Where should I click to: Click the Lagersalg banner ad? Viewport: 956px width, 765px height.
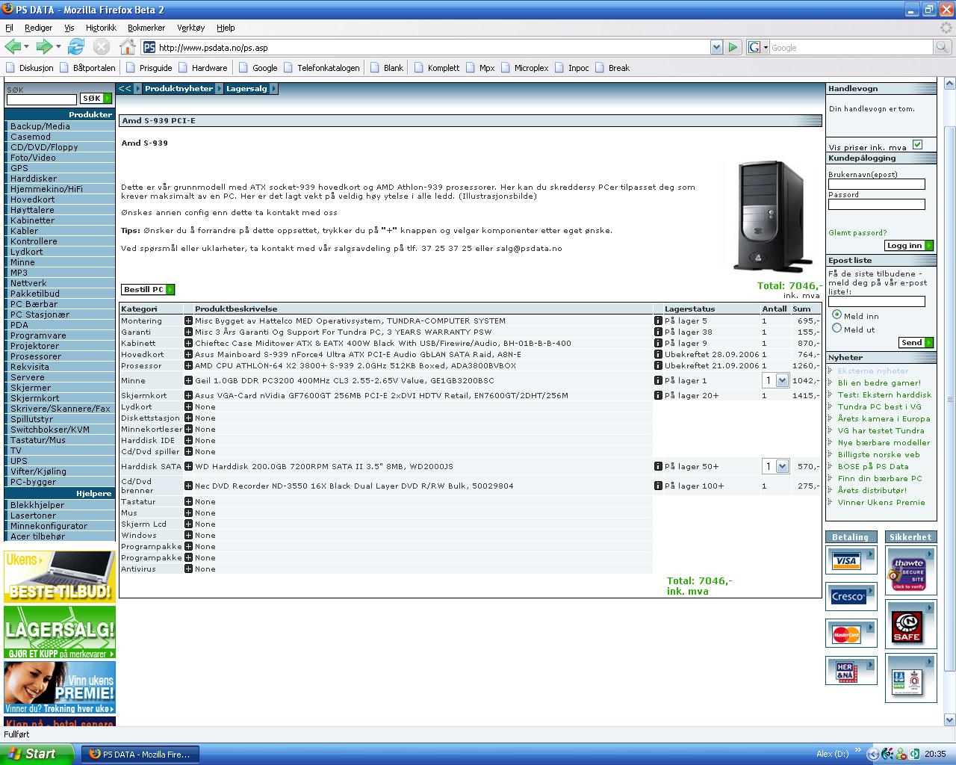(60, 632)
